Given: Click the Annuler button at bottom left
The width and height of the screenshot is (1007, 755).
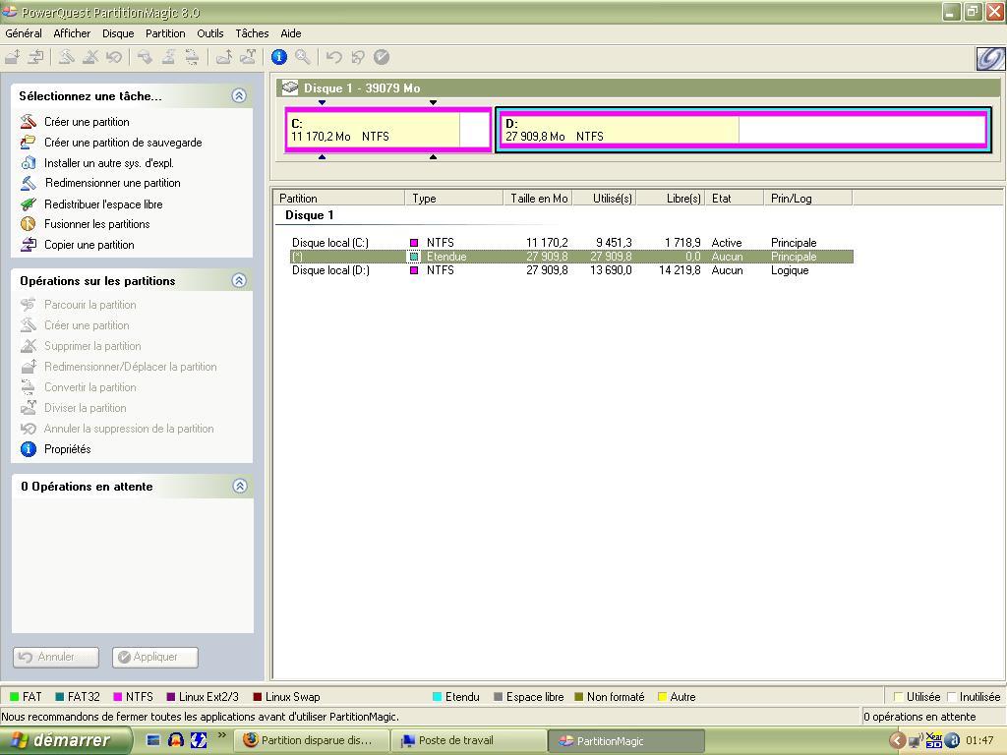Looking at the screenshot, I should click(56, 657).
